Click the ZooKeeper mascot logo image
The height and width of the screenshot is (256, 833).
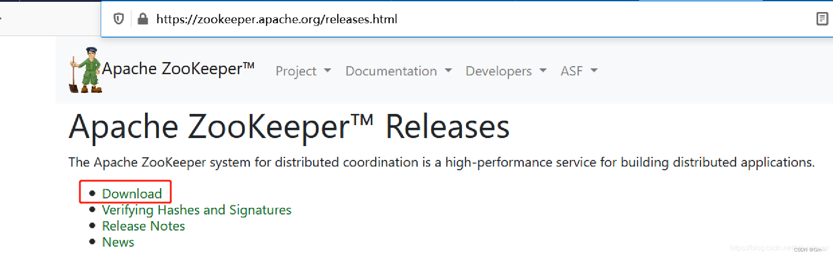pyautogui.click(x=85, y=70)
